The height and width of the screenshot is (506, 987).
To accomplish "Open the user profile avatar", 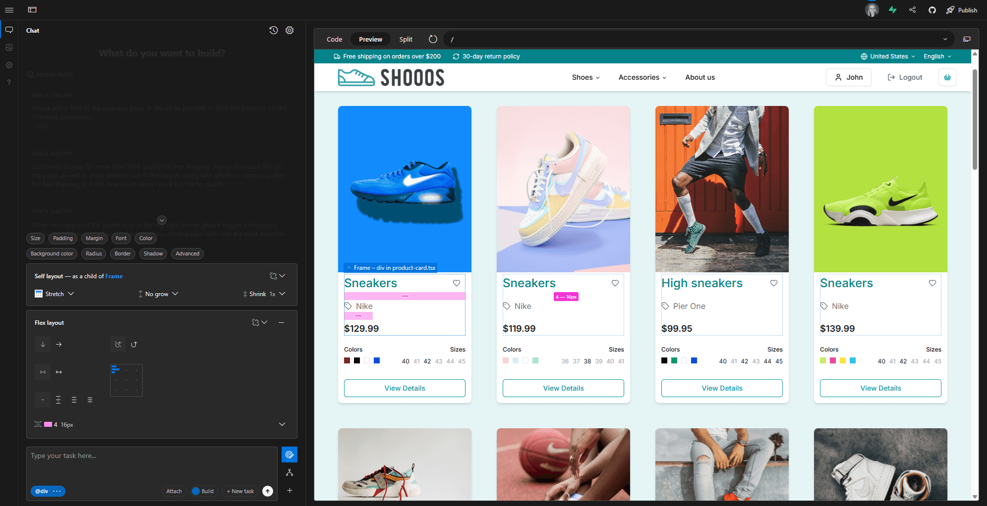I will [x=872, y=10].
